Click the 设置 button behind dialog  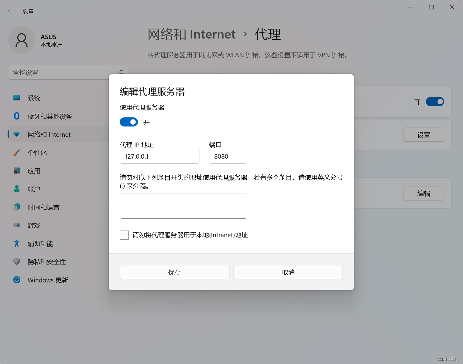pyautogui.click(x=424, y=135)
